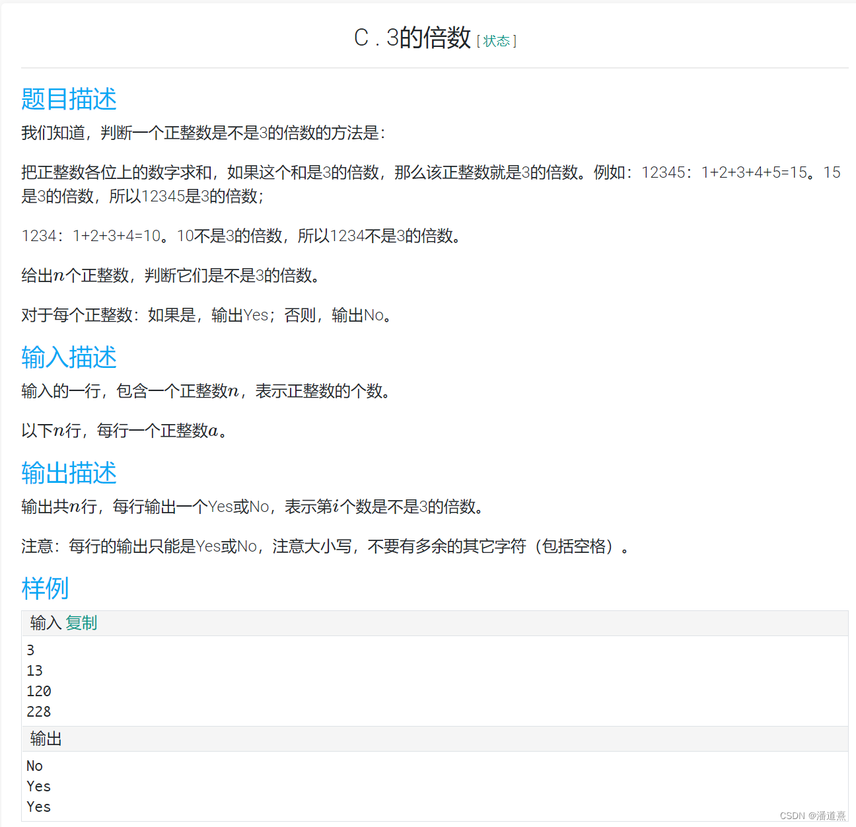Click the note starting 注意：每行的输出

[x=325, y=546]
